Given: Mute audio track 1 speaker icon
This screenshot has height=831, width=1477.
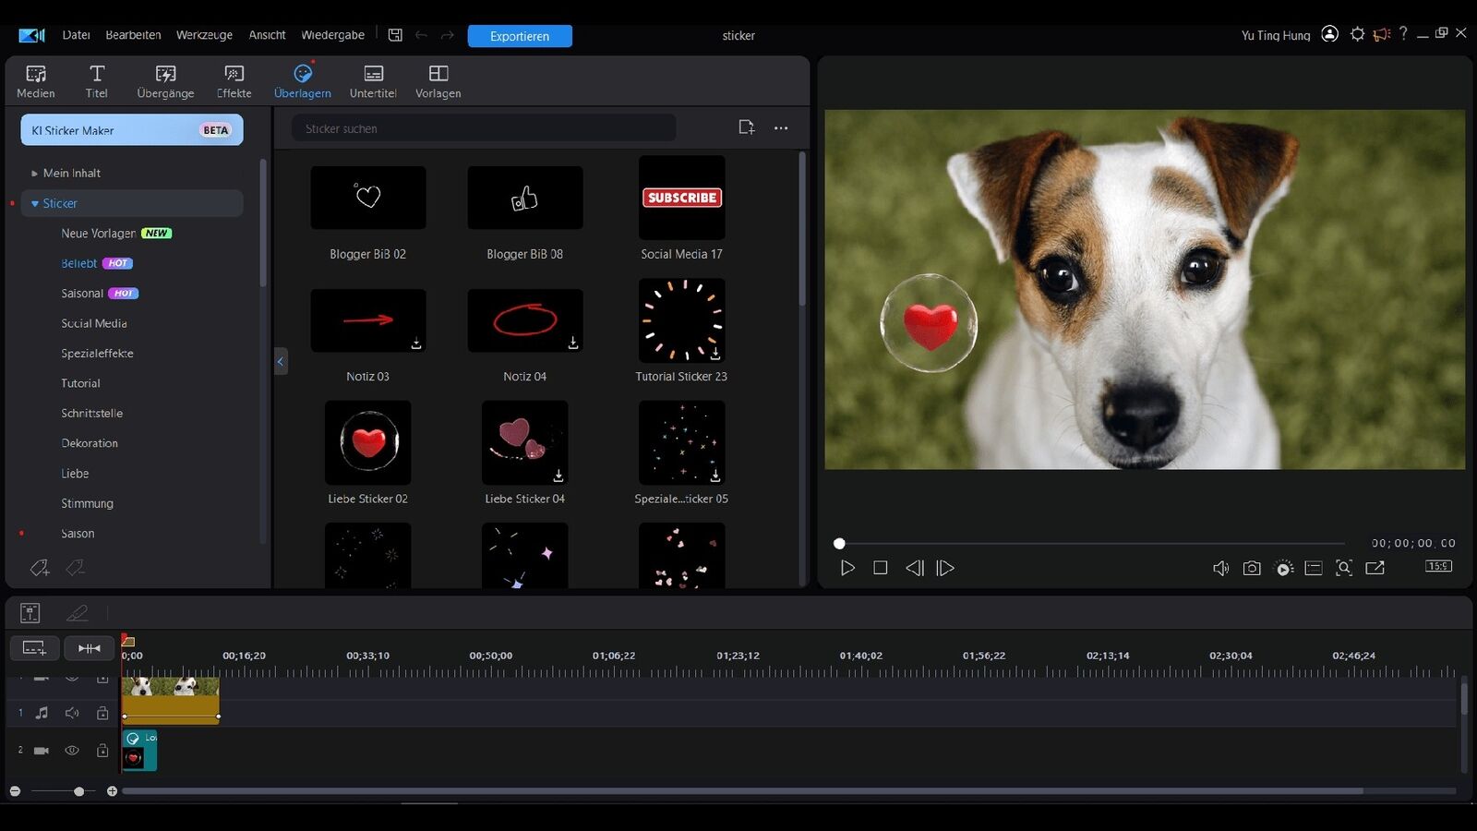Looking at the screenshot, I should pos(72,713).
